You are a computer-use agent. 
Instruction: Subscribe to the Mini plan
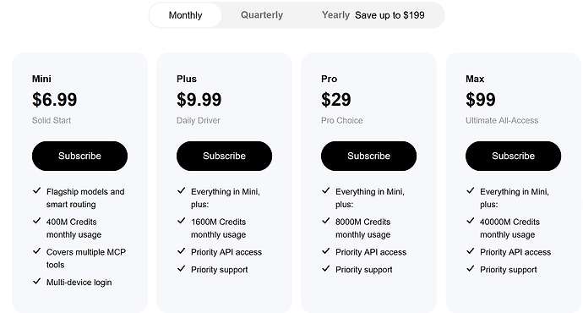pyautogui.click(x=79, y=156)
